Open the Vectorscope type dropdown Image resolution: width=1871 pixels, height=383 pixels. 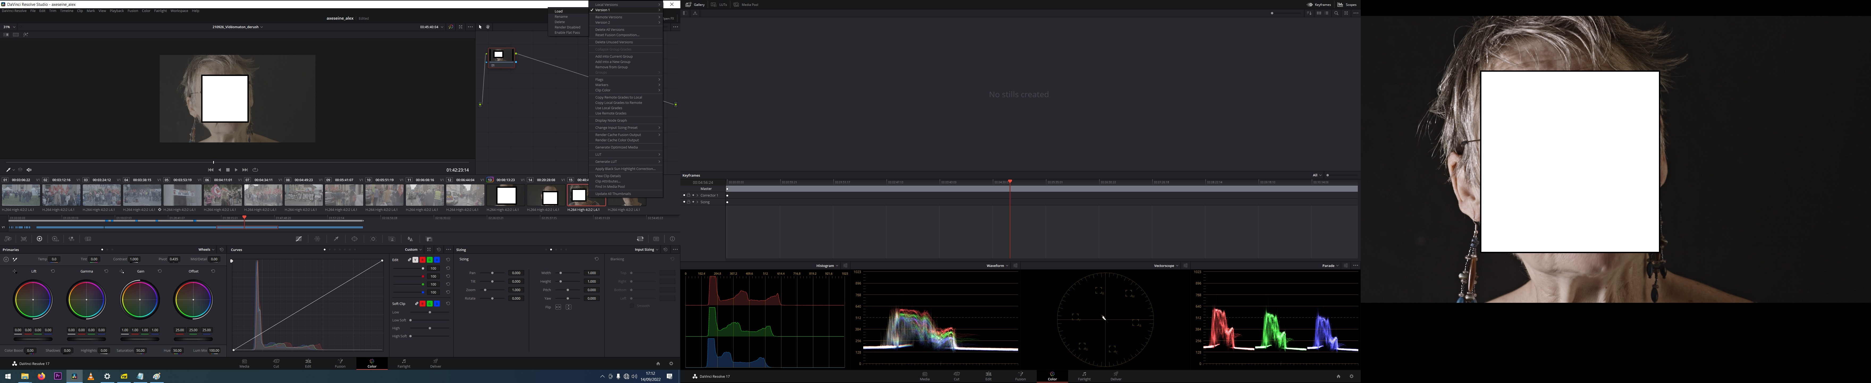point(1166,266)
